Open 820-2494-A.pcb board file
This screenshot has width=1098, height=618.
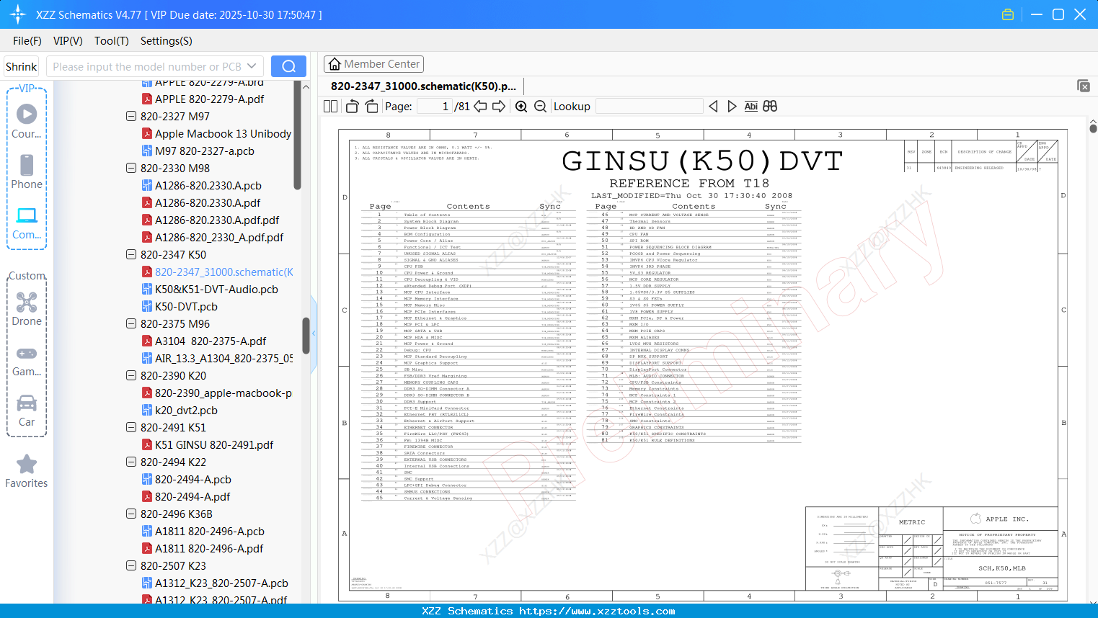(x=193, y=480)
